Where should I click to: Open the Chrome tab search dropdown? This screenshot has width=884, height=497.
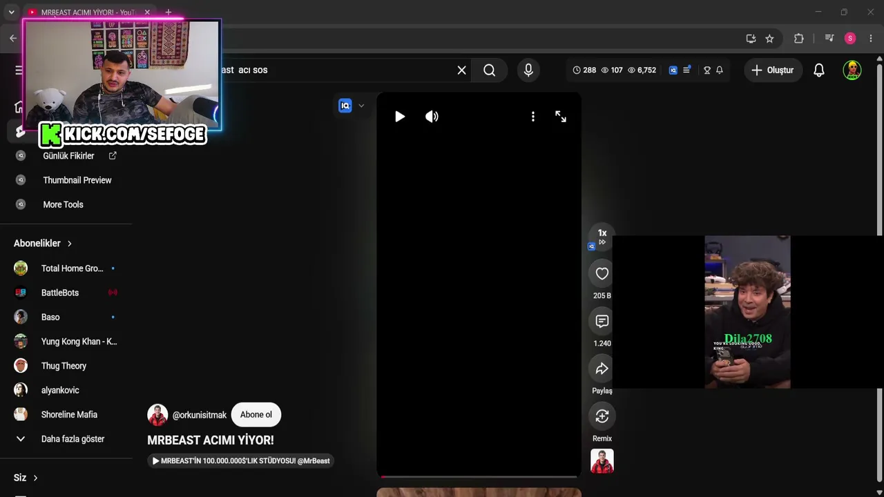point(11,12)
